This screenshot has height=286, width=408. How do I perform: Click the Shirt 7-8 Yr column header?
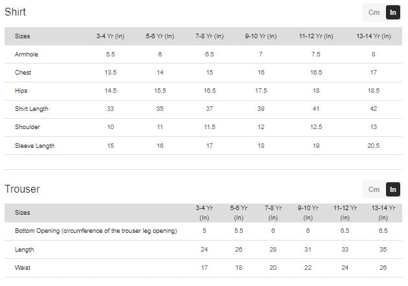coord(209,36)
